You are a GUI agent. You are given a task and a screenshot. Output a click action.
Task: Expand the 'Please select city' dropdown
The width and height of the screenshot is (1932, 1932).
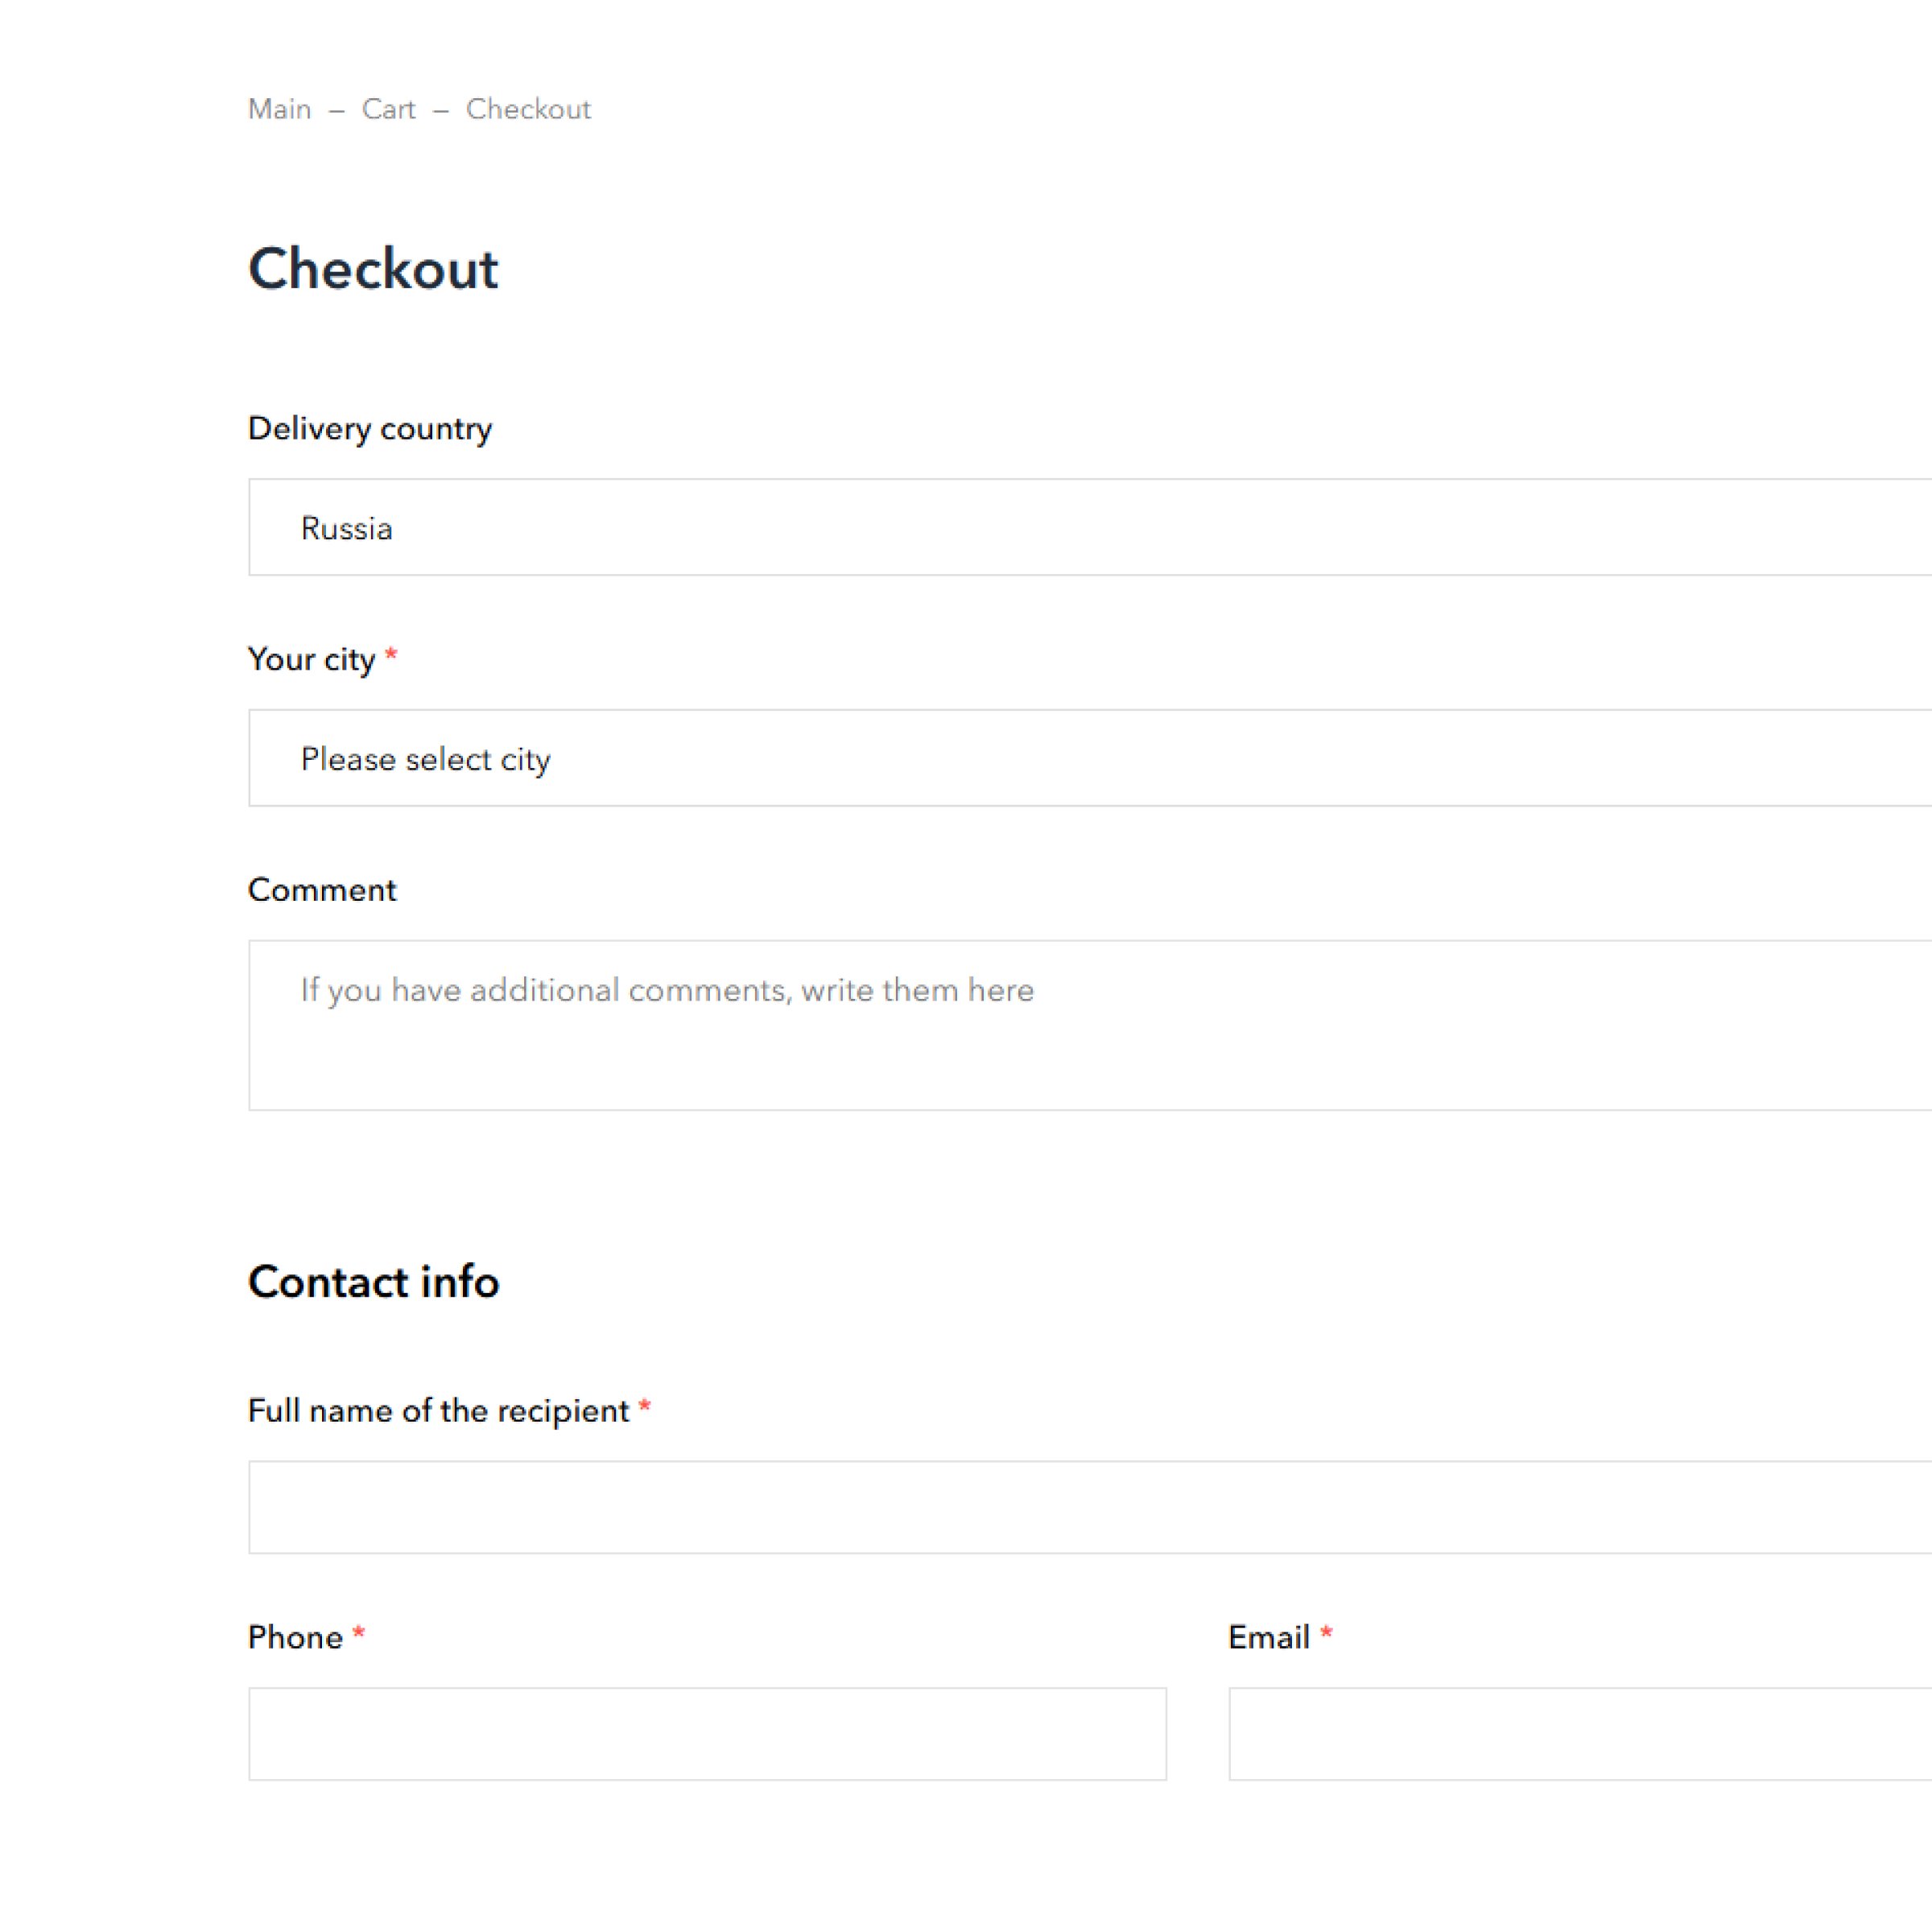pos(1090,758)
